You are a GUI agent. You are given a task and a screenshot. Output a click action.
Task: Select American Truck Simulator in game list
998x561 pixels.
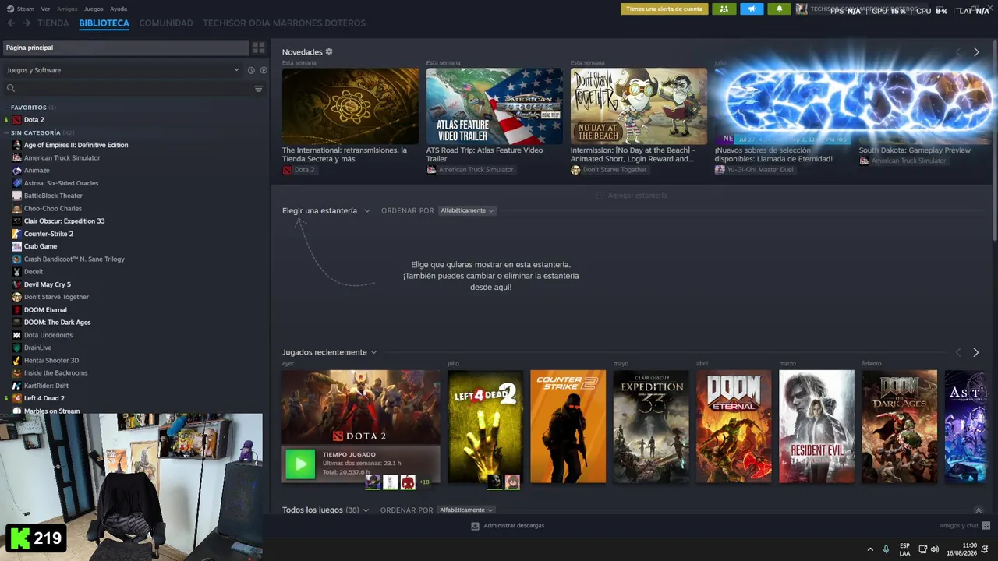(62, 158)
